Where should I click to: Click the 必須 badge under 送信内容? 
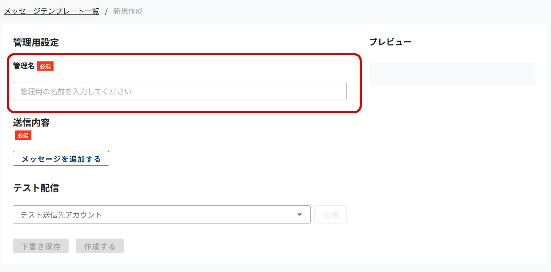point(23,135)
